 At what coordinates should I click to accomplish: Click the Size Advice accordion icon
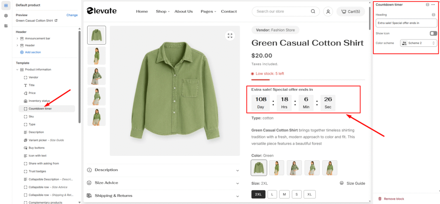click(x=89, y=183)
